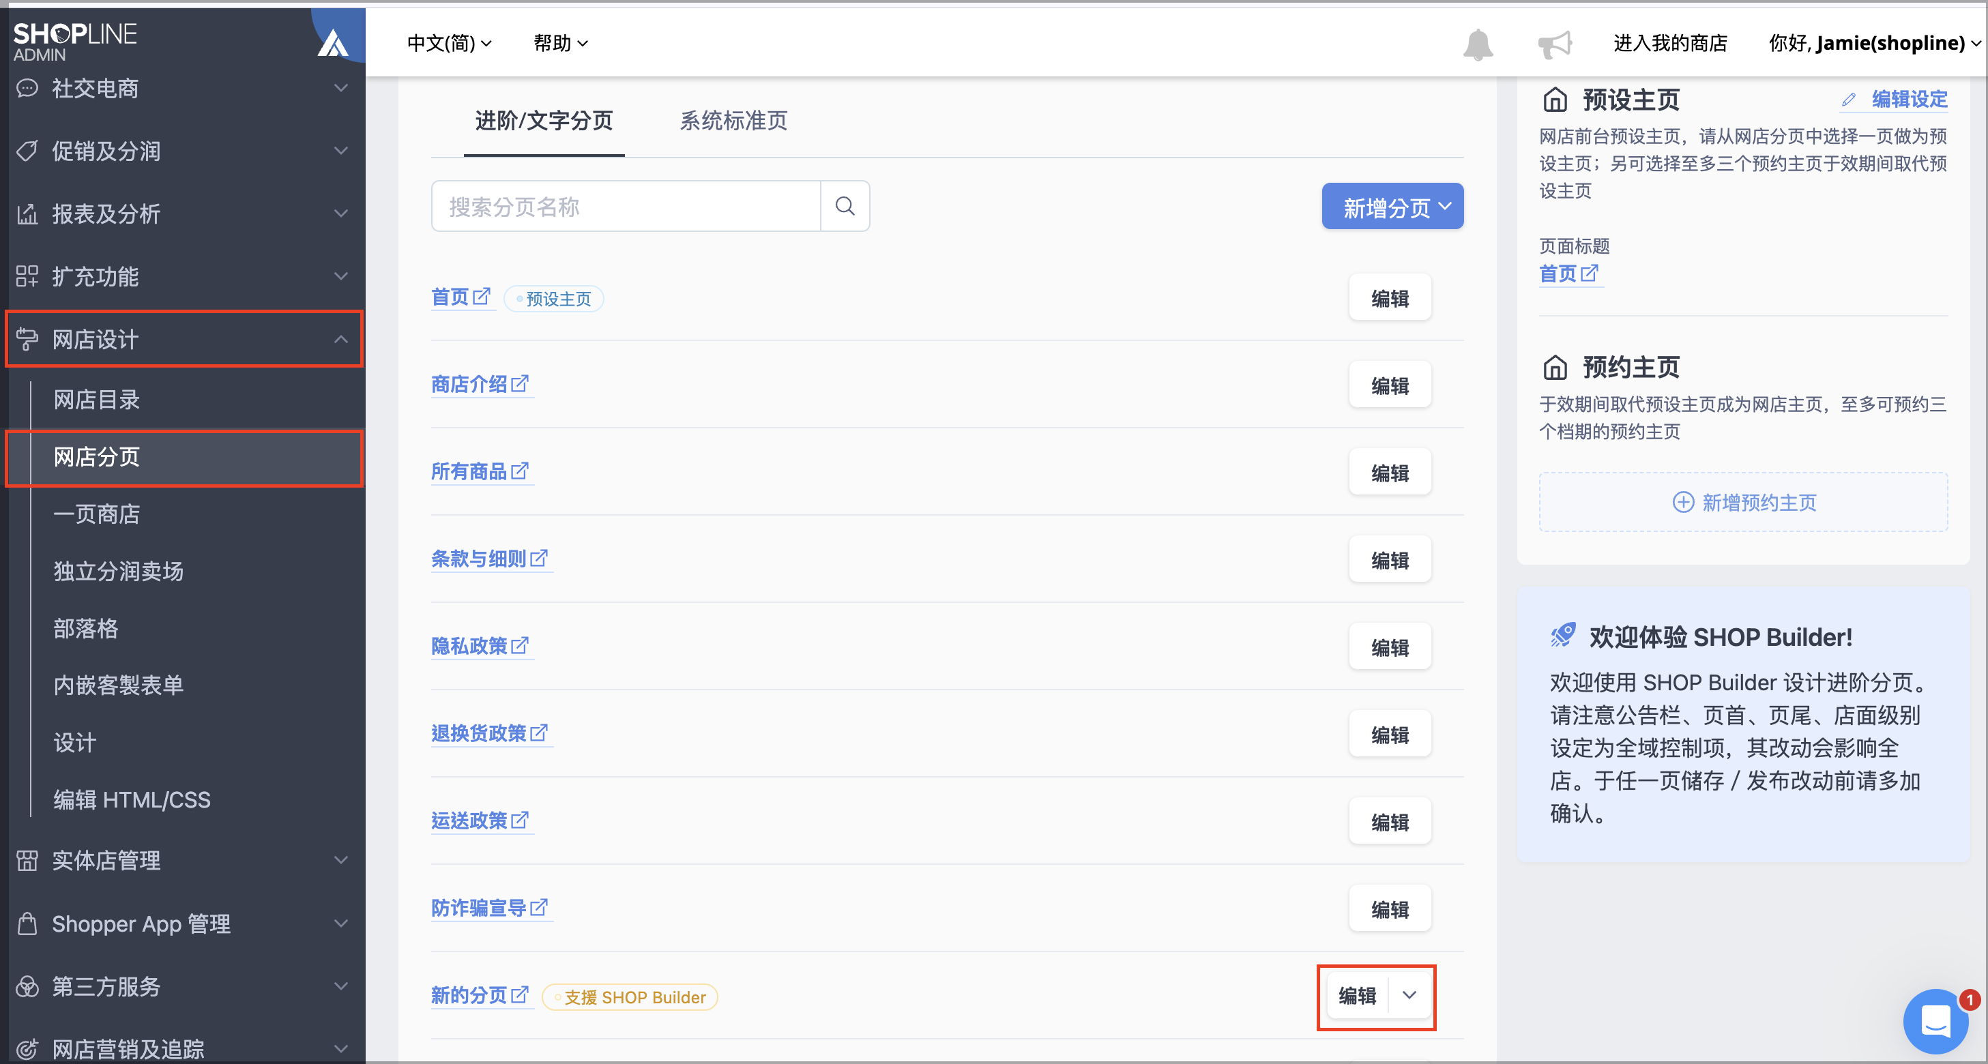Select 设计 in the sidebar
1988x1064 pixels.
pyautogui.click(x=75, y=742)
